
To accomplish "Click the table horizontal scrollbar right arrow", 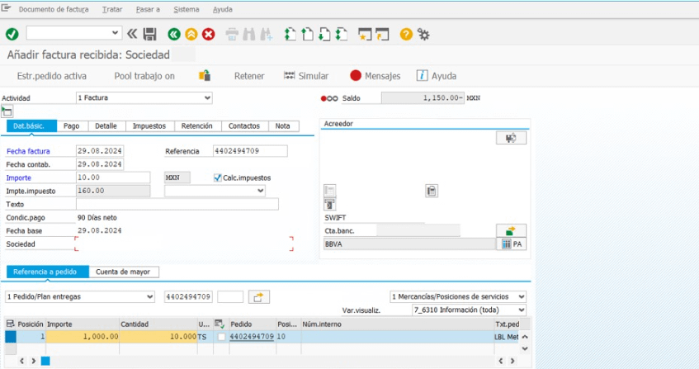I will [34, 361].
